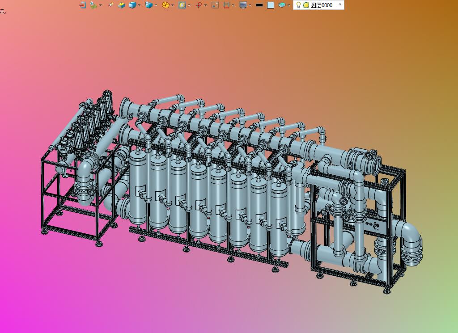This screenshot has height=333, width=458.
Task: Click the pencil edit tool icon
Action: pyautogui.click(x=111, y=5)
